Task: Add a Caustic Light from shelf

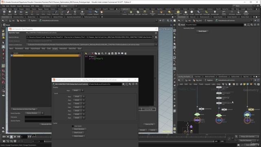Action: click(x=199, y=13)
